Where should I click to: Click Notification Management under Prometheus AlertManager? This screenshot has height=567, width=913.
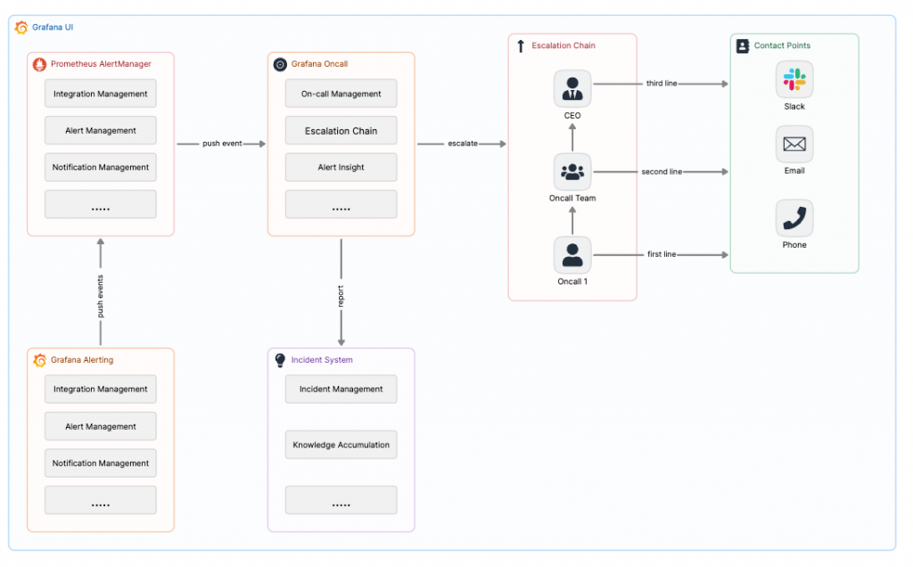(x=101, y=167)
